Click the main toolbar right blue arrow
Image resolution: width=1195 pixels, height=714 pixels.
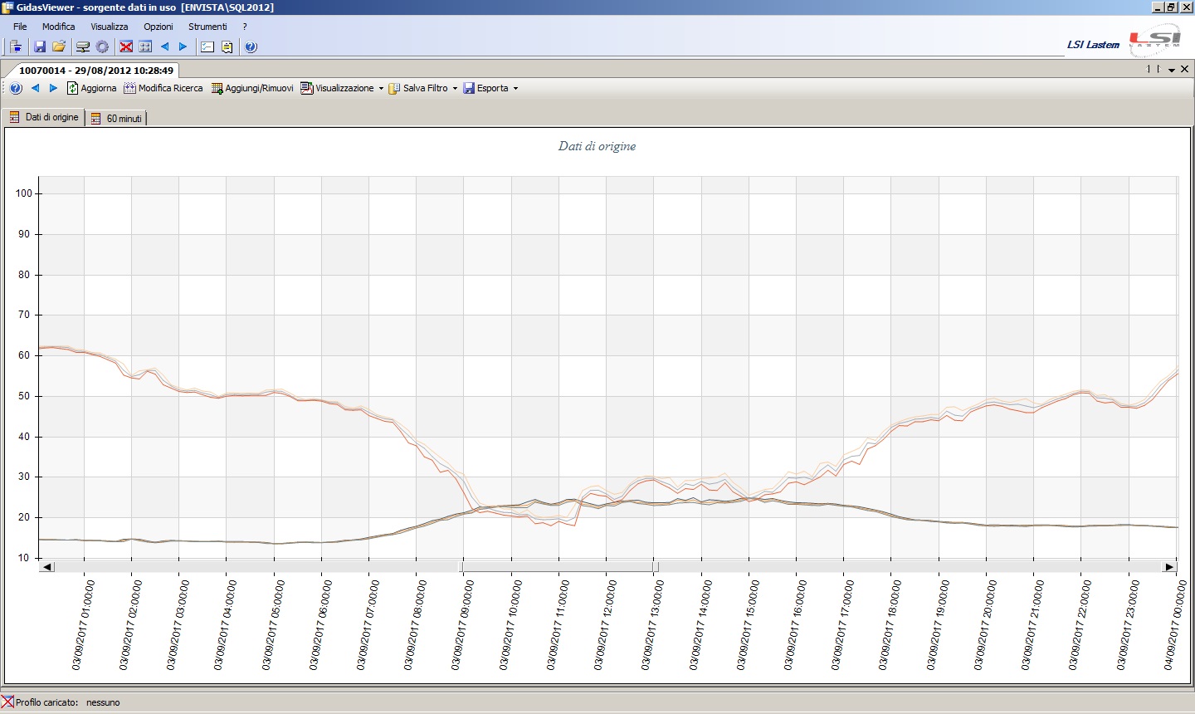(183, 46)
